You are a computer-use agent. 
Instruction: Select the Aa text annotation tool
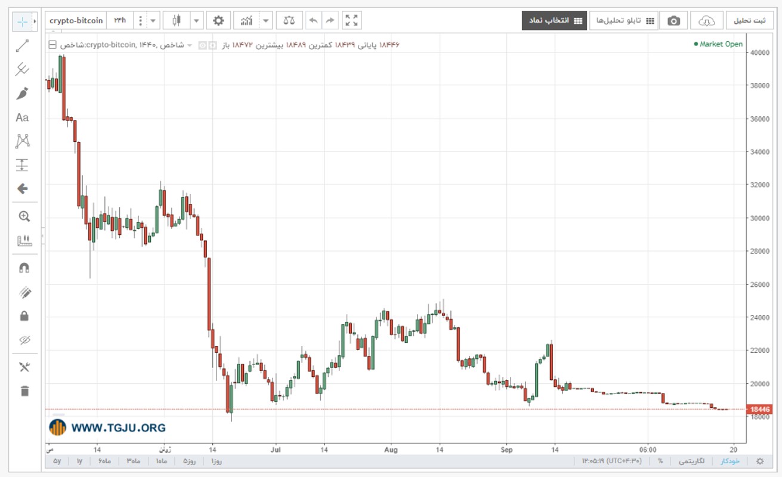click(x=22, y=117)
